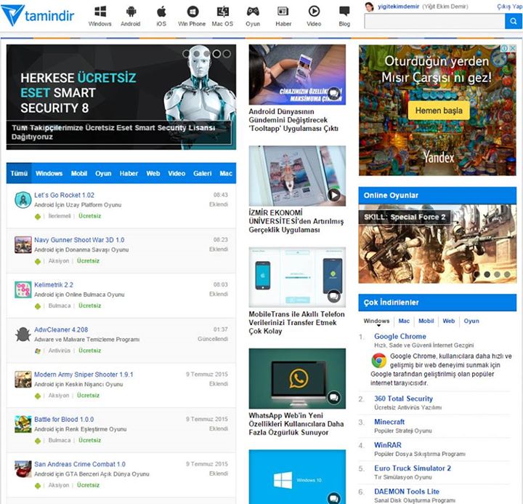Open the Tooltapp article thumbnail
Screen dimensions: 523x504
pyautogui.click(x=297, y=75)
